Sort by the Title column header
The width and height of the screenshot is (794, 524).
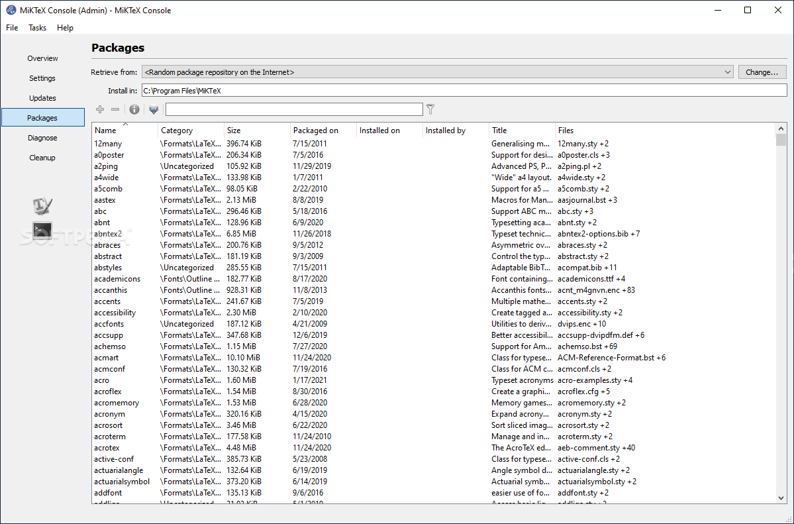(x=522, y=131)
